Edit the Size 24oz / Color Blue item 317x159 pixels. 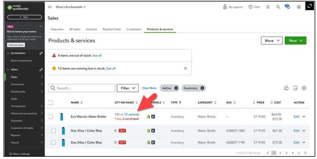click(x=296, y=142)
